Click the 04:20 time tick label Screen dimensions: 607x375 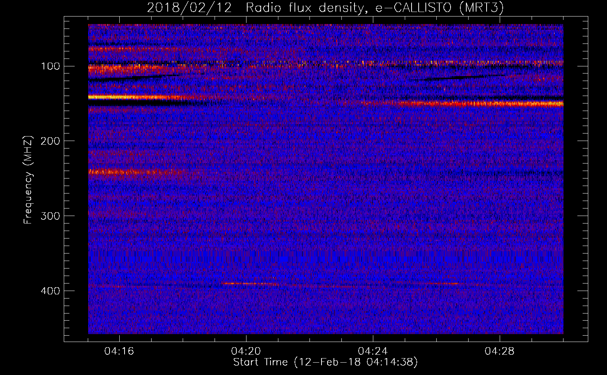point(246,351)
